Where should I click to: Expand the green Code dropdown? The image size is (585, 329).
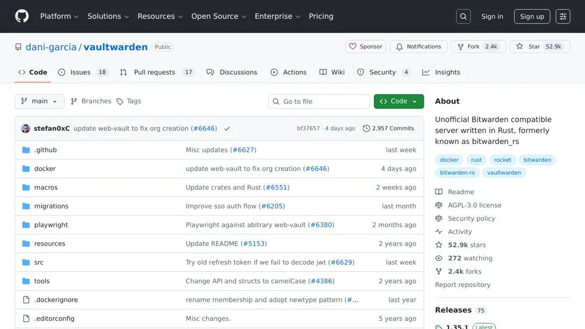click(399, 101)
